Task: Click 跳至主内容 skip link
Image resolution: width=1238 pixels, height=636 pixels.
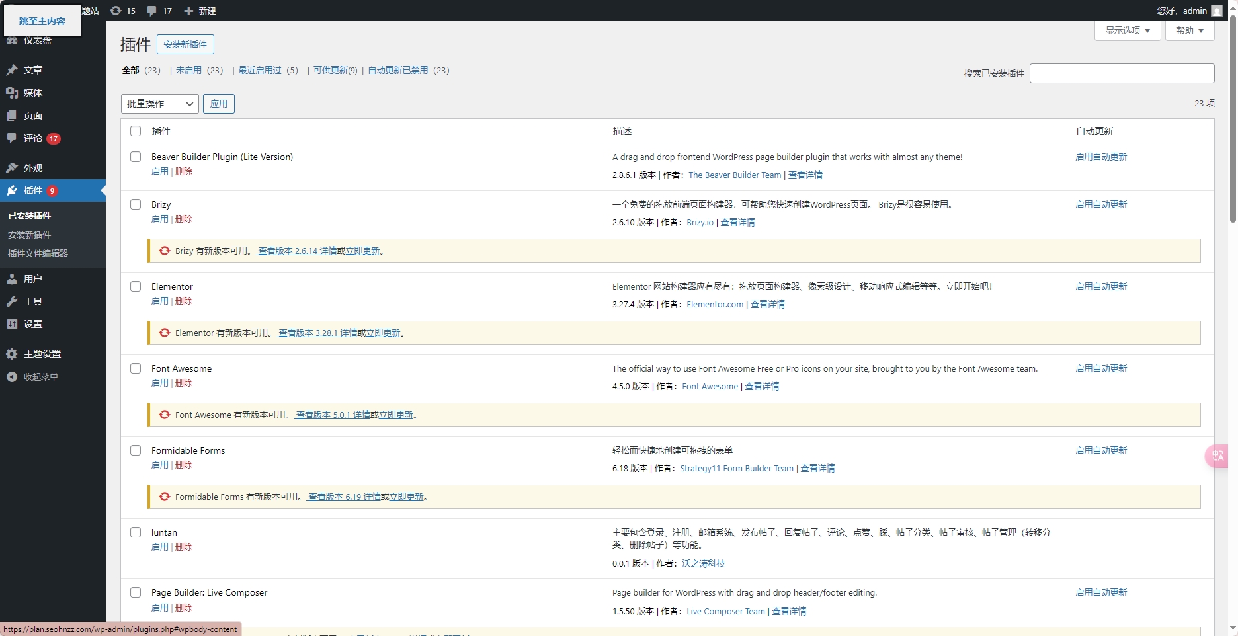Action: 42,21
